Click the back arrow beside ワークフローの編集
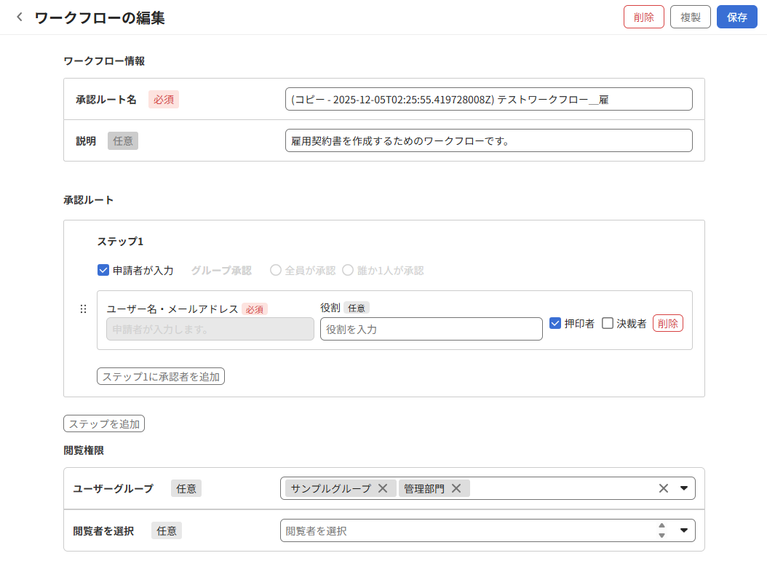This screenshot has height=577, width=767. click(x=20, y=17)
